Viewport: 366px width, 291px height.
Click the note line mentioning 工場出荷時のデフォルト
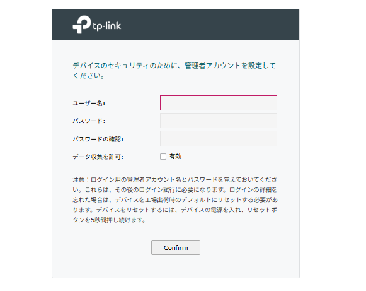(175, 199)
